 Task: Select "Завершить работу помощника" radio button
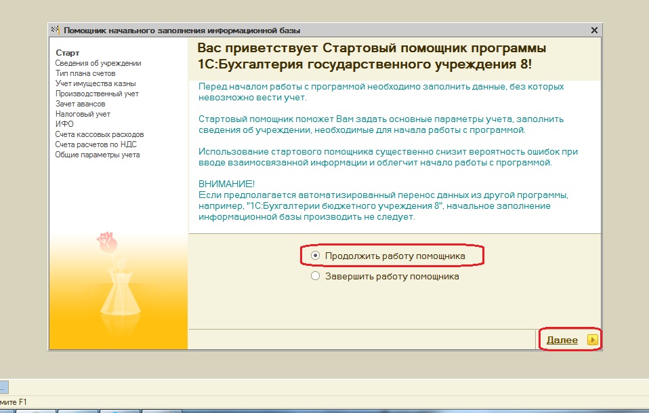pos(316,276)
